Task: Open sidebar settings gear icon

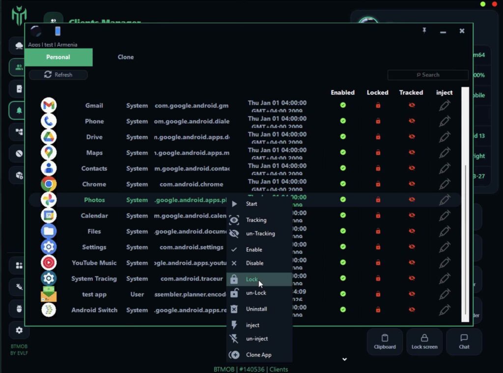Action: pyautogui.click(x=19, y=330)
